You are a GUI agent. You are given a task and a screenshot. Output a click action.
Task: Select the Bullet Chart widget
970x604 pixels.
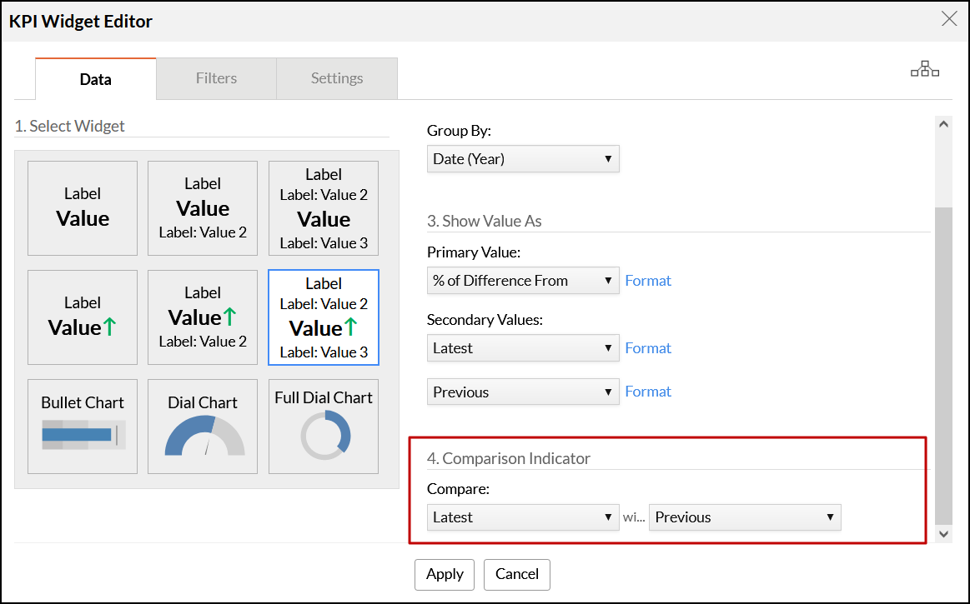(x=83, y=426)
